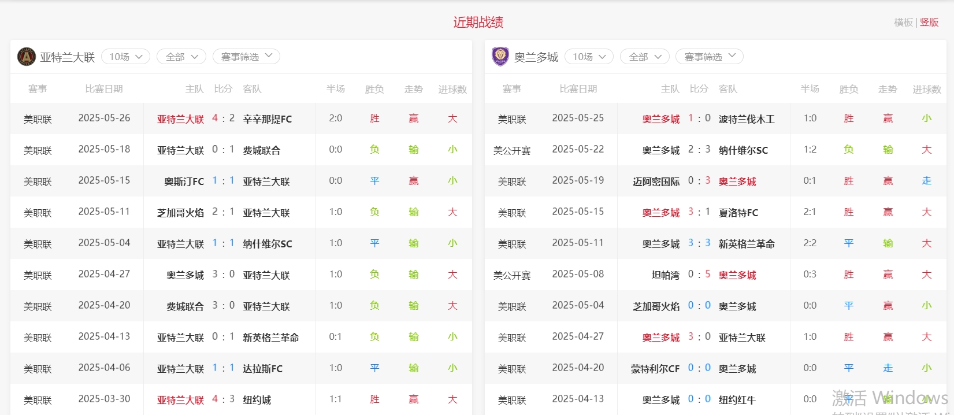Switch to 竖版 vertical layout

click(929, 23)
